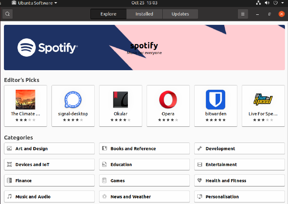Click the volume speaker icon
Screen dimensions: 288x204
267,3
